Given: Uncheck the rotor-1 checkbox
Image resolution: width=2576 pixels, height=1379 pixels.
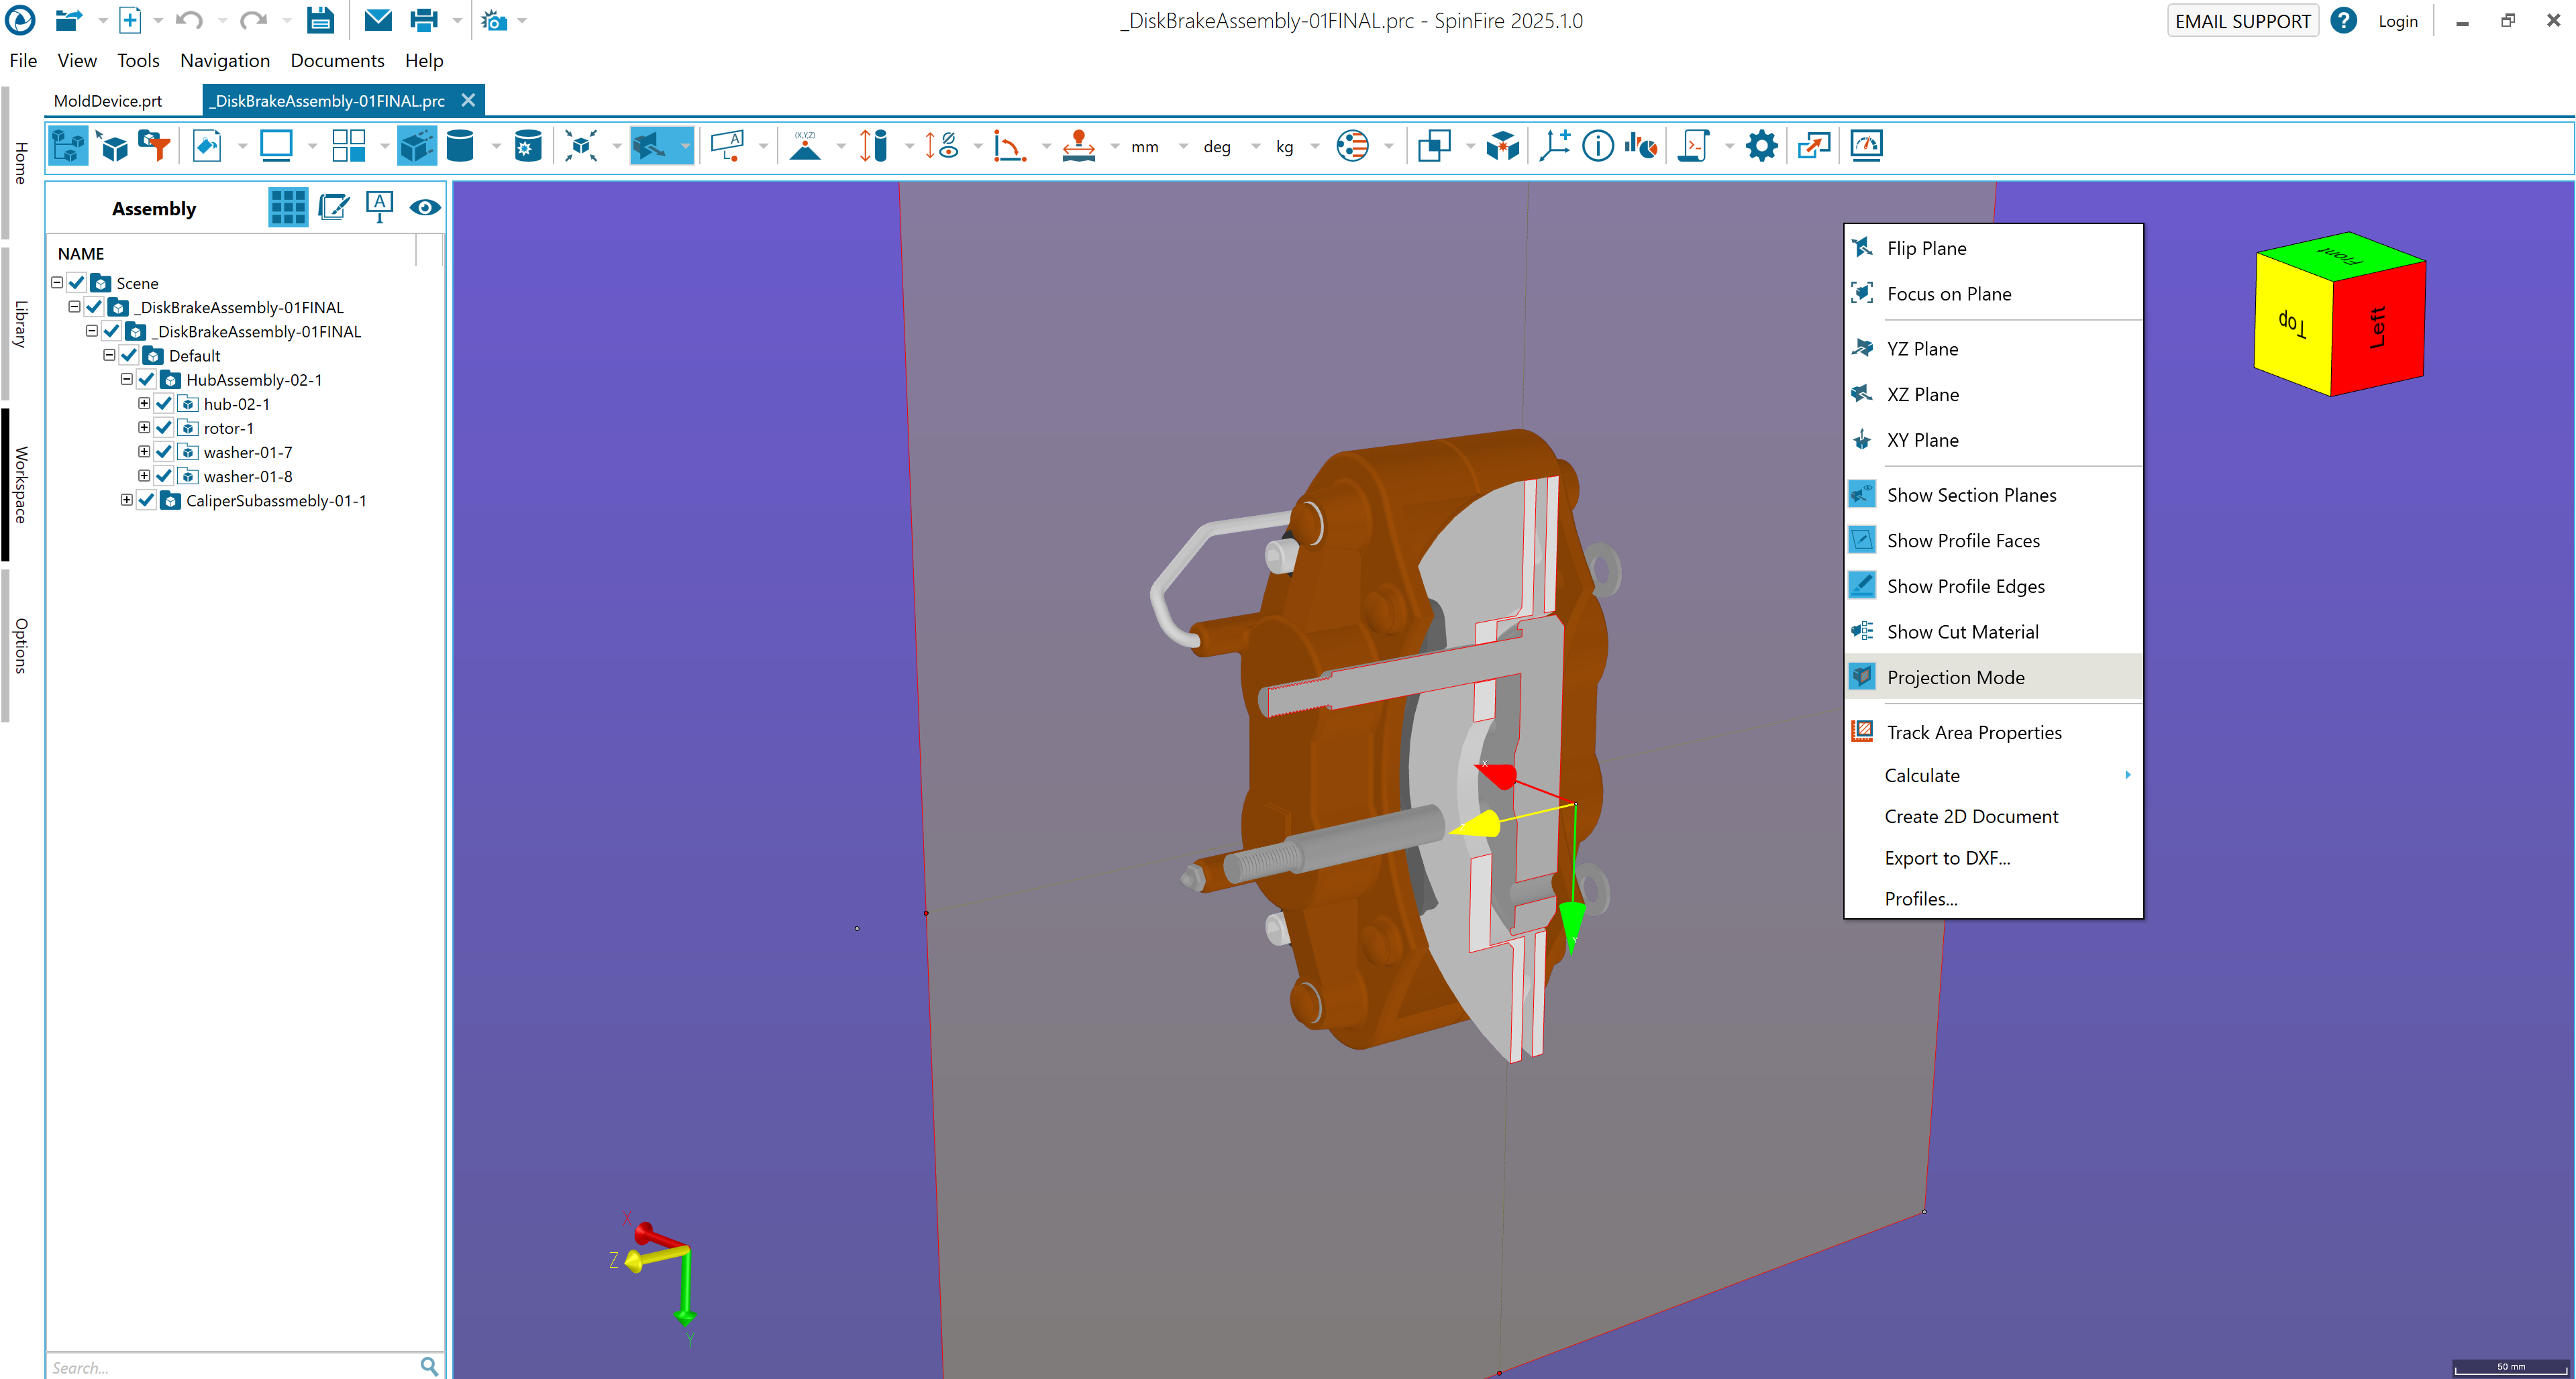Looking at the screenshot, I should (164, 428).
